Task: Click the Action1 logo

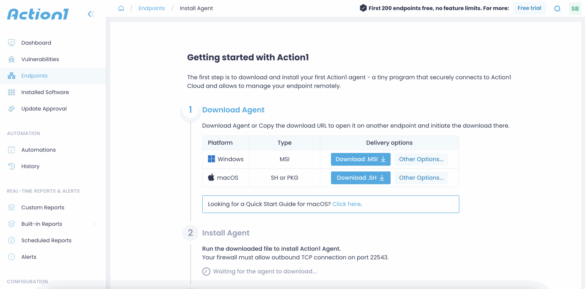Action: (37, 13)
